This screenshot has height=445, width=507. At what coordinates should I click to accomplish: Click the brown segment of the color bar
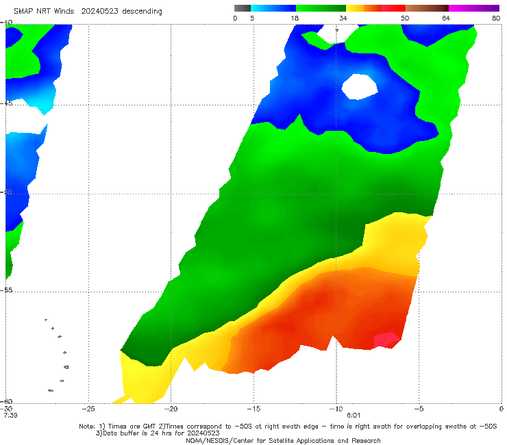click(427, 8)
